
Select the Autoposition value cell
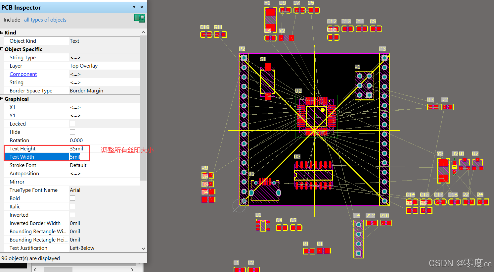105,174
